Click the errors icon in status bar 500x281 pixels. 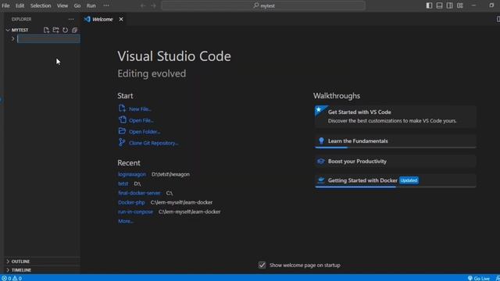4,278
